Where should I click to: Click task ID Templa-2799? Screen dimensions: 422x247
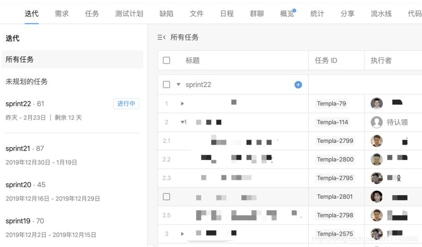coord(335,141)
